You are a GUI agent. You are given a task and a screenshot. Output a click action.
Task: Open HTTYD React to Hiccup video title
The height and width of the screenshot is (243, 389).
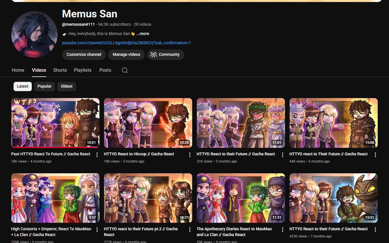pyautogui.click(x=139, y=154)
